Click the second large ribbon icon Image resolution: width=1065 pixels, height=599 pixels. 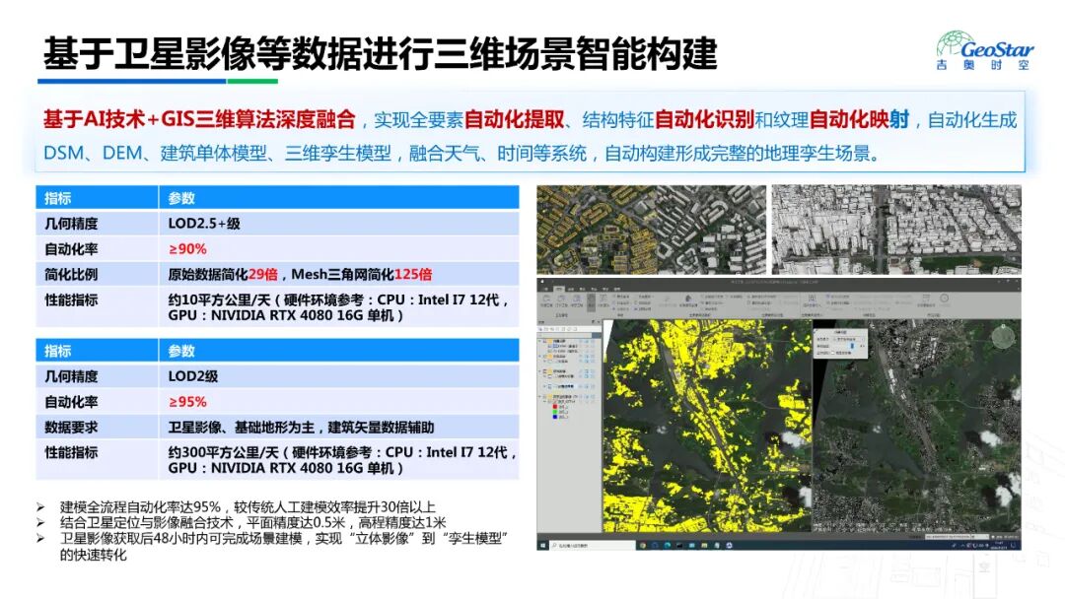pyautogui.click(x=562, y=299)
